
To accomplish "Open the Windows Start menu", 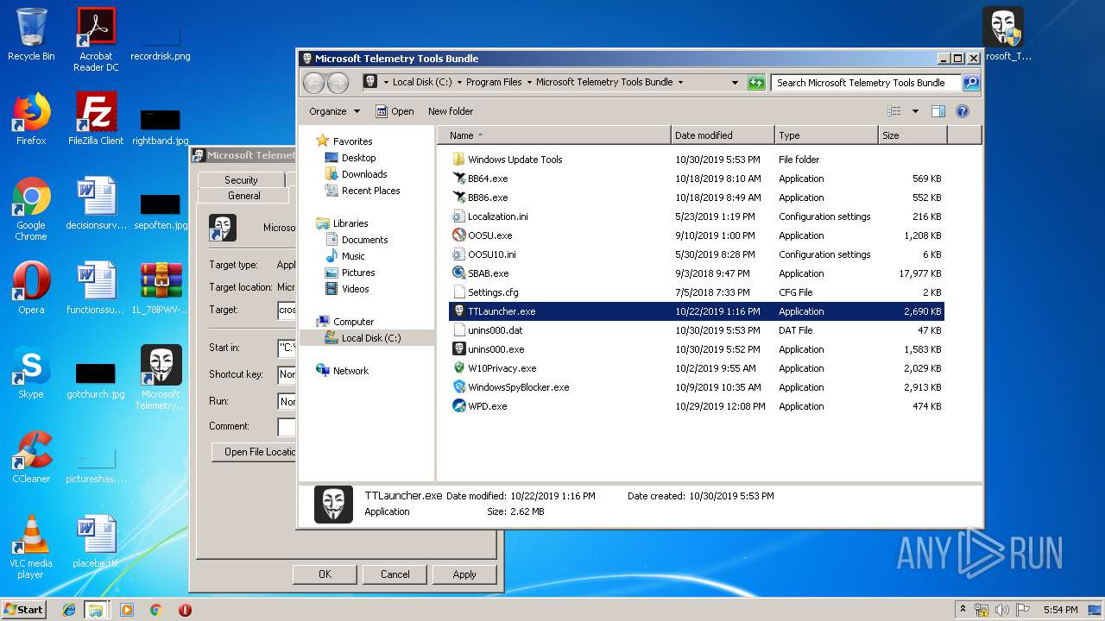I will (24, 610).
